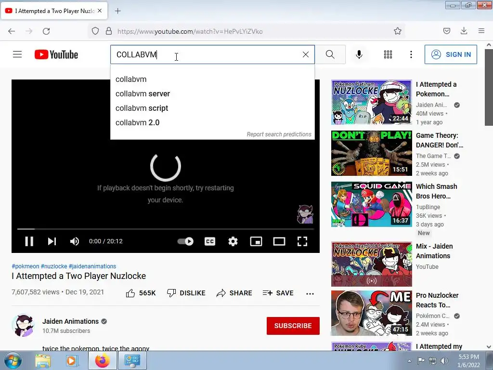Switch to theater mode

click(x=279, y=241)
